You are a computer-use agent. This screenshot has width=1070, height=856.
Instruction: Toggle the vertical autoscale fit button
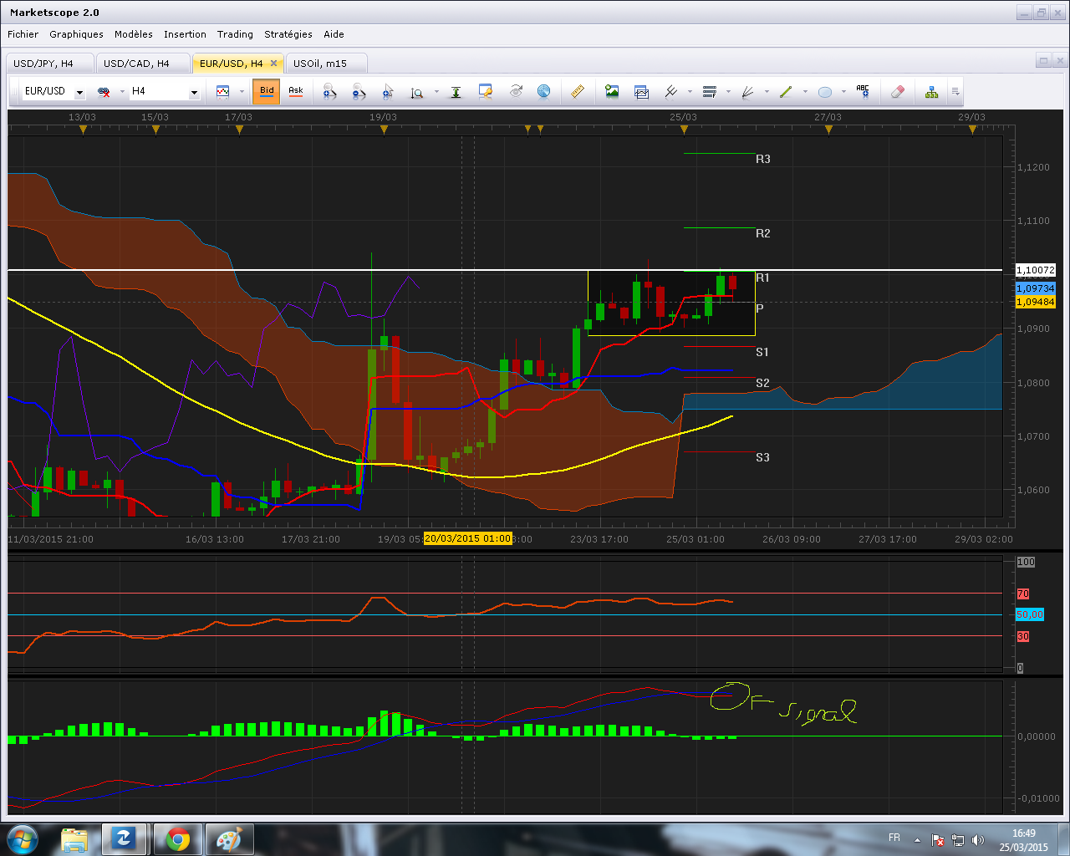(x=456, y=92)
